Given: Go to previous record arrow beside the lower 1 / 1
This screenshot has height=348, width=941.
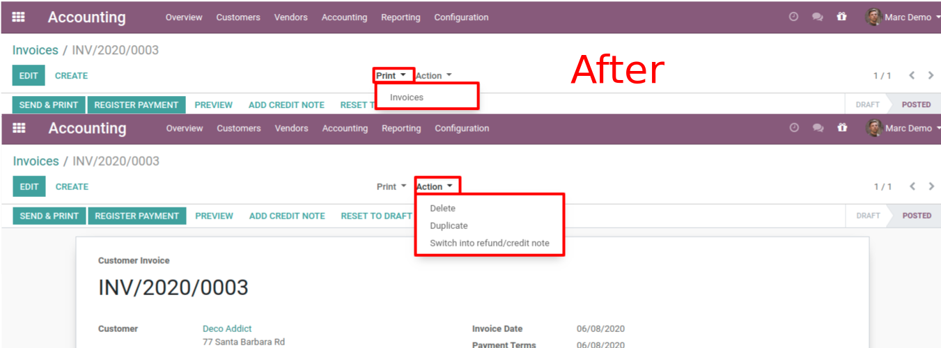Looking at the screenshot, I should [x=912, y=187].
